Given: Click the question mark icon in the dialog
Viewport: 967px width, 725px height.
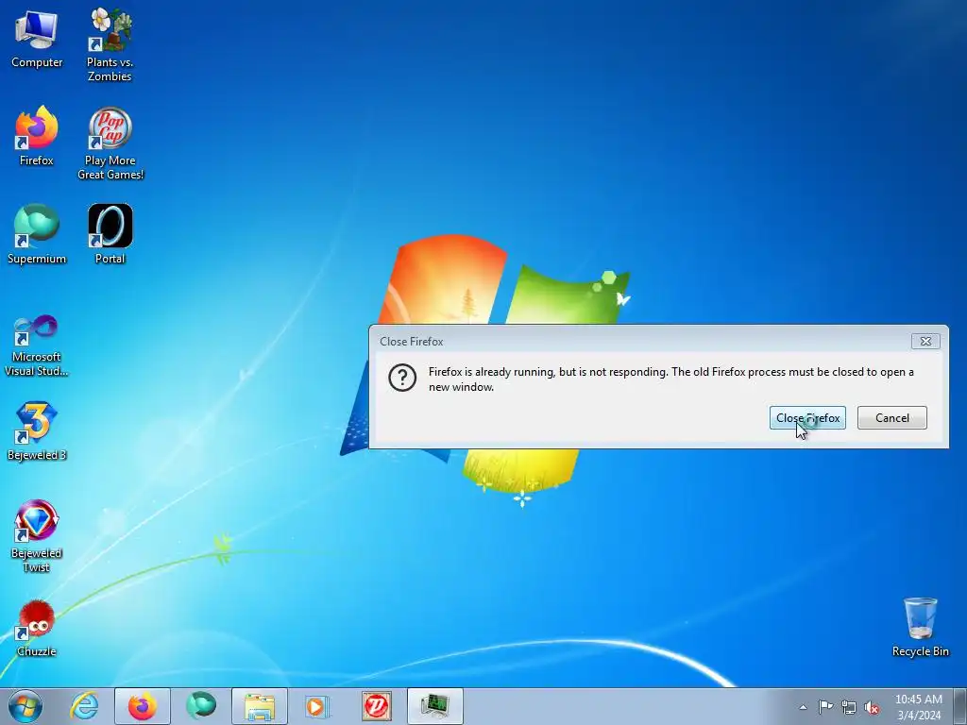Looking at the screenshot, I should (x=402, y=378).
